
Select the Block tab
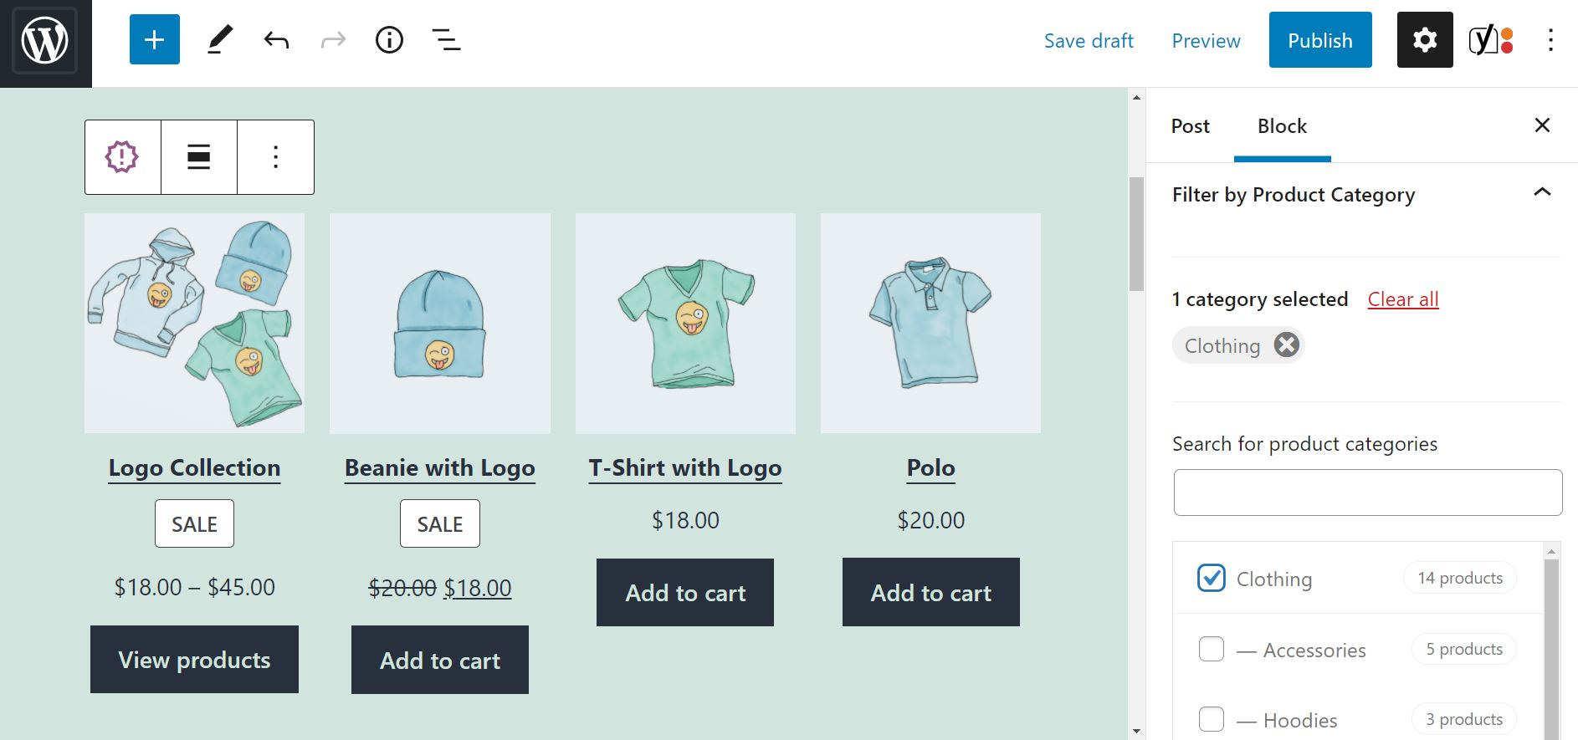pyautogui.click(x=1281, y=125)
